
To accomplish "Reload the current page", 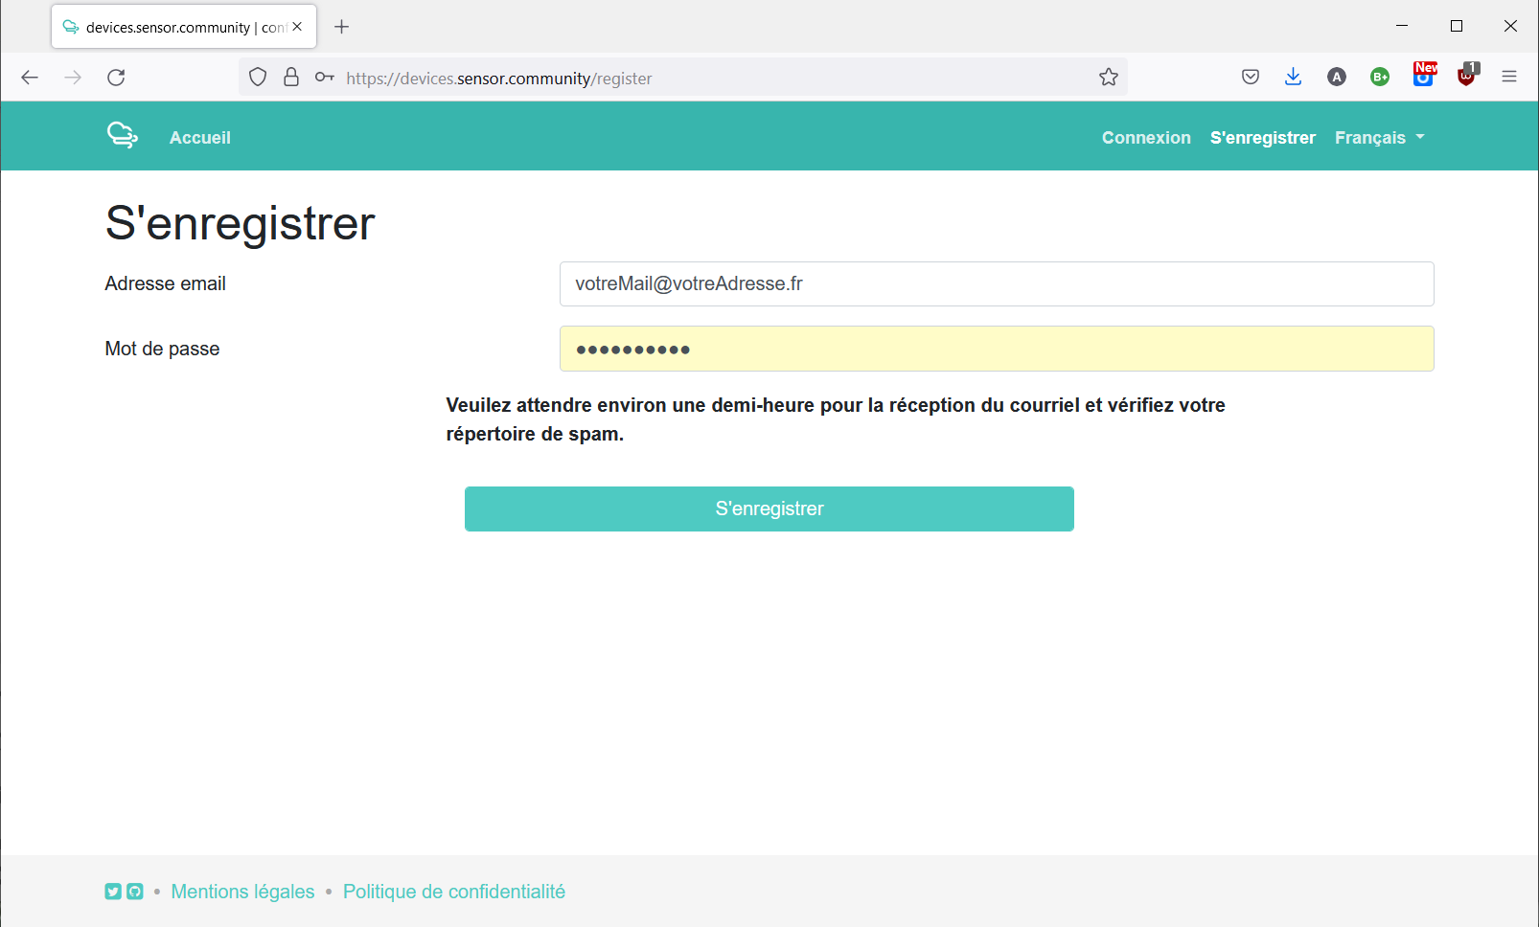I will coord(116,78).
